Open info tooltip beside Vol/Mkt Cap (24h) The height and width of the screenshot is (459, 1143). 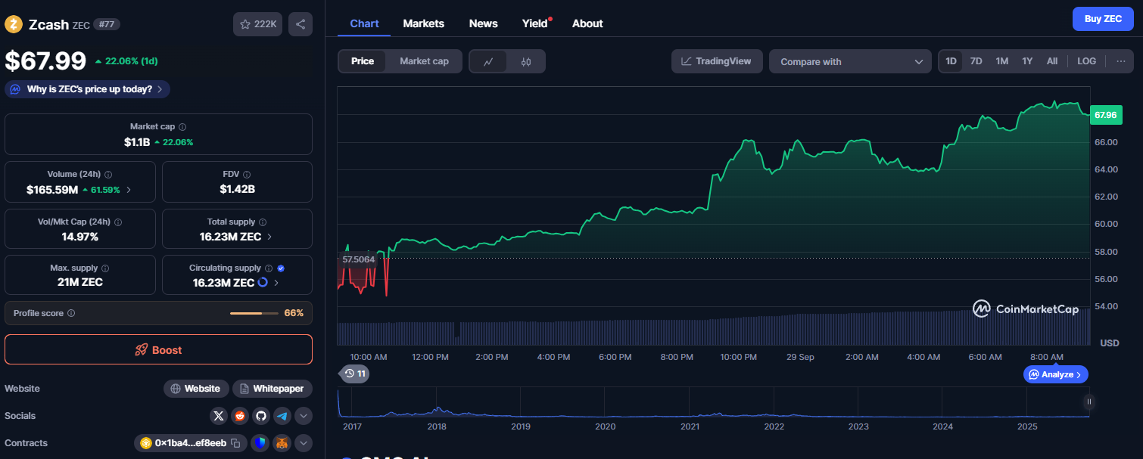[118, 222]
